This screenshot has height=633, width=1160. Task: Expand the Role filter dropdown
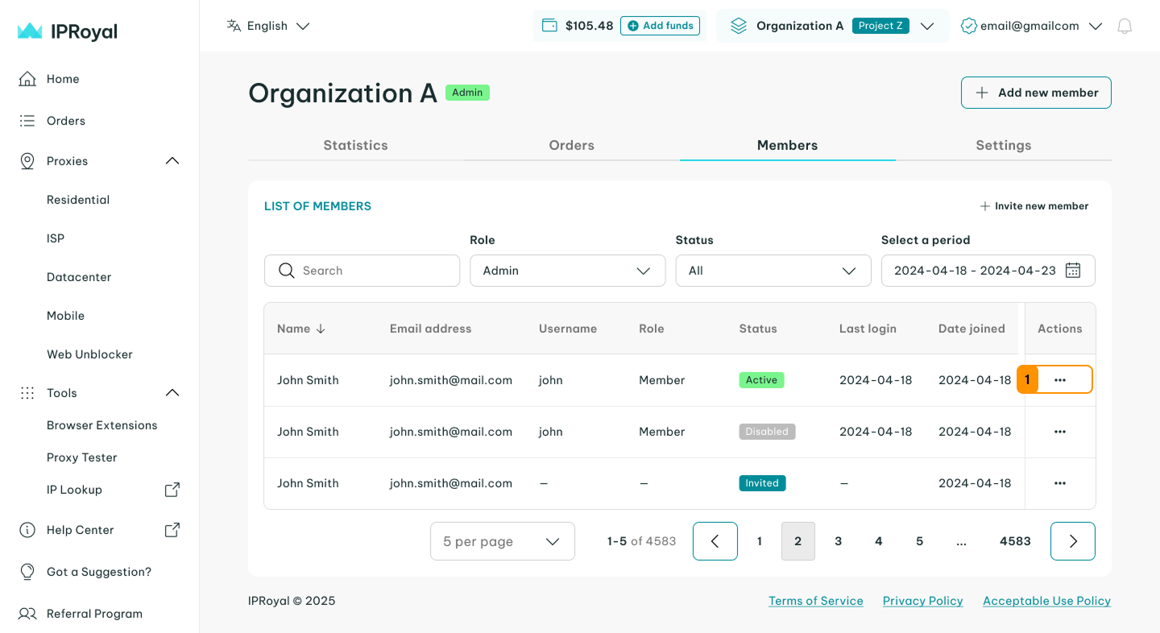point(567,271)
